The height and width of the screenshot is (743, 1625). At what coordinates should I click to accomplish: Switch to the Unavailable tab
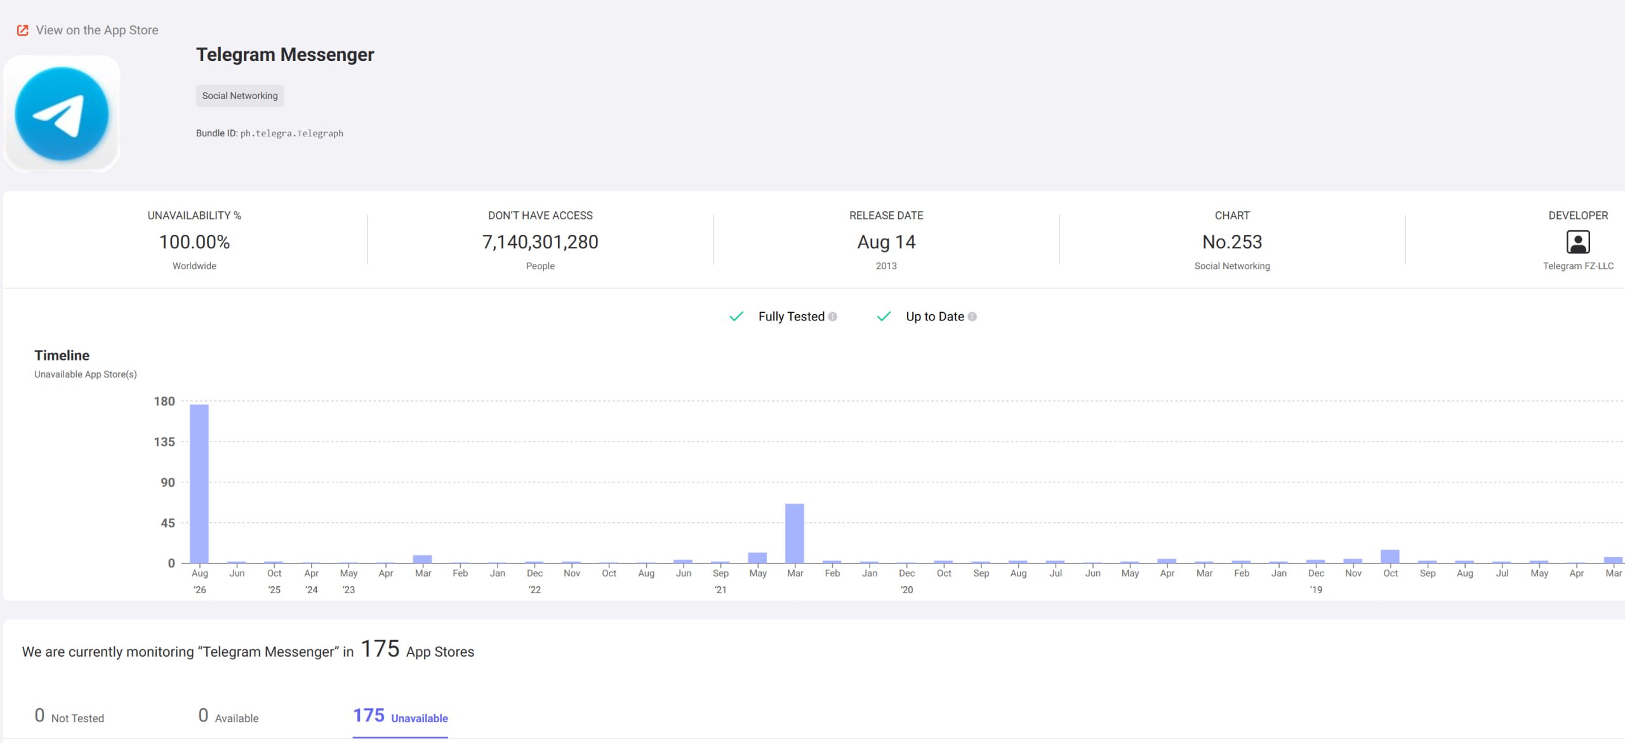(401, 716)
